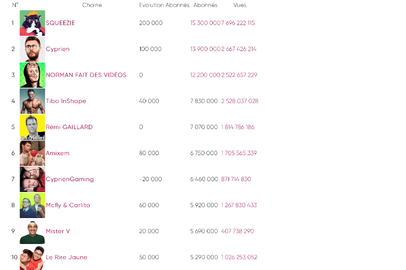
Task: Select Mcfly & Carlito avatar thumbnail
Action: tap(32, 205)
